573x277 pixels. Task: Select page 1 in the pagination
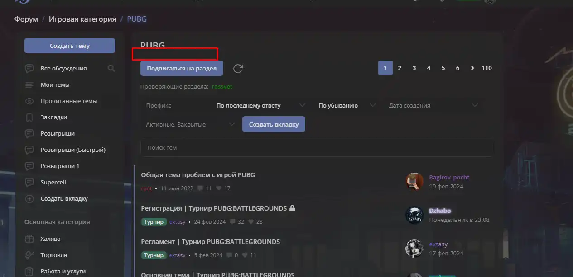385,68
